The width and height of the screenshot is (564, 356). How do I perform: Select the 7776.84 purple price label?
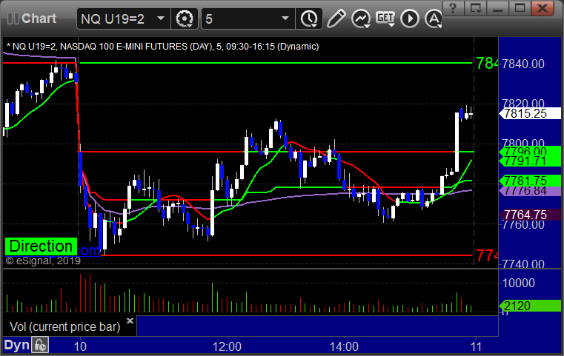(530, 191)
